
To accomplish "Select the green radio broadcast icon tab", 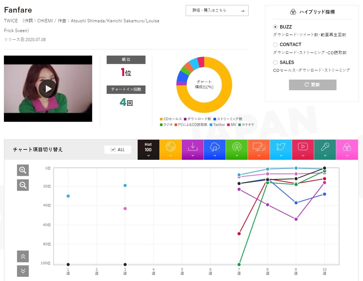I will click(x=237, y=150).
